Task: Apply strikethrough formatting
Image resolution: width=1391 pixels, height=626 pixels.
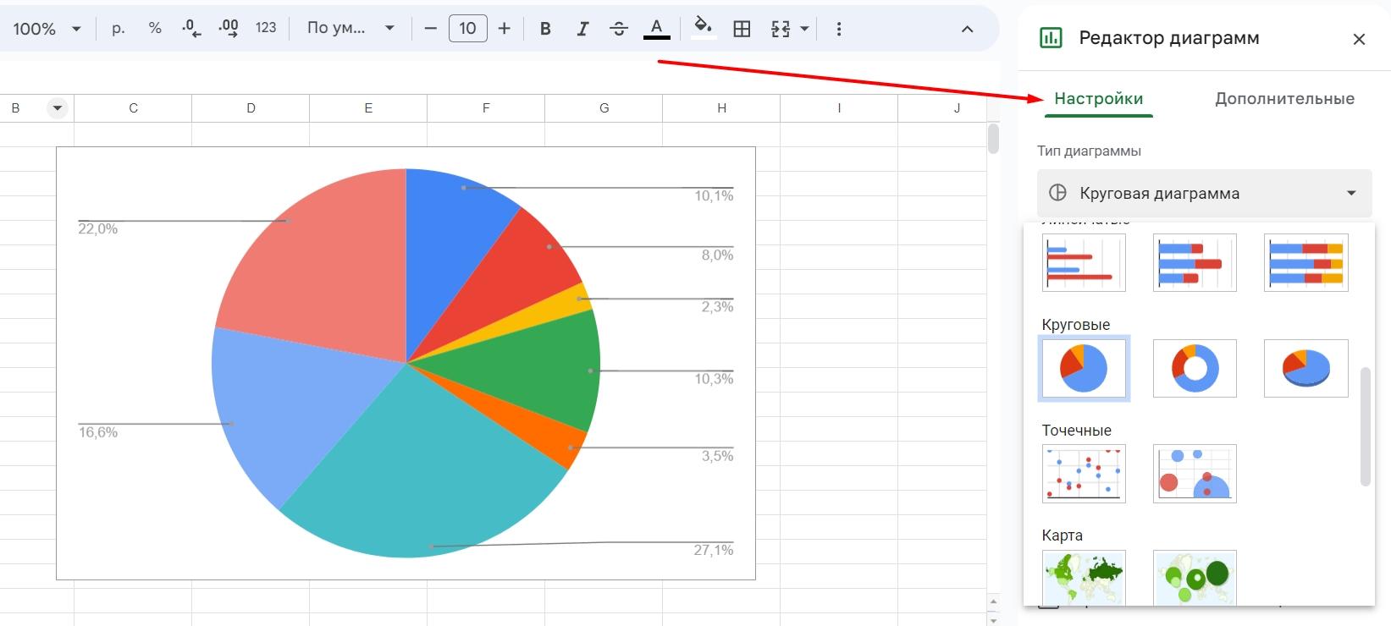Action: (619, 29)
